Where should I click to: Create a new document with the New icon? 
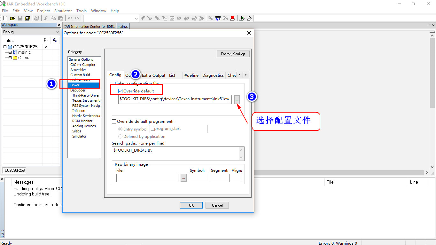(x=4, y=18)
